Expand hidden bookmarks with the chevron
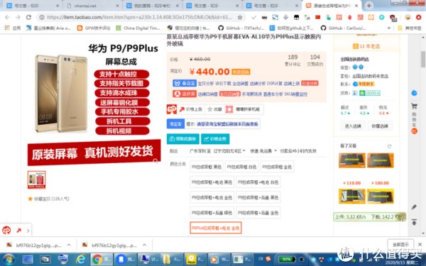 [x=389, y=28]
